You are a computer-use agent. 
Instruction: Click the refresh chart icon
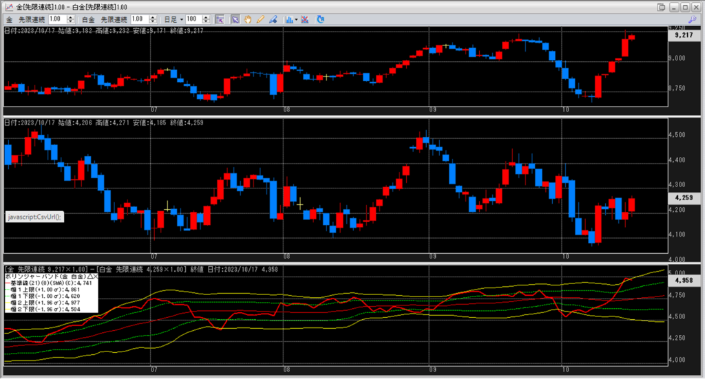320,19
